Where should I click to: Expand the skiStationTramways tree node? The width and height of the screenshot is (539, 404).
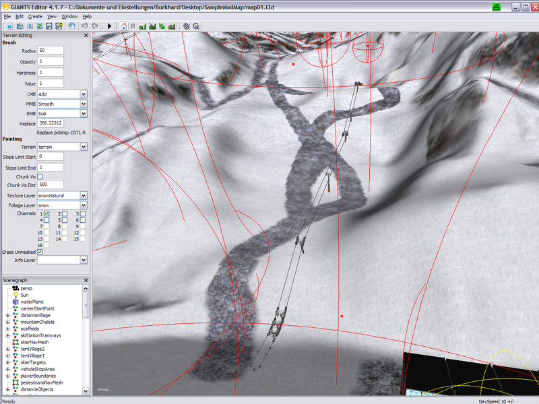click(x=7, y=335)
